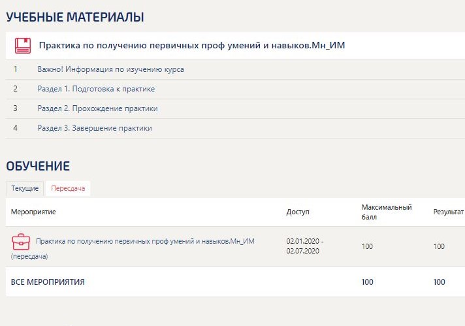The height and width of the screenshot is (326, 465).
Task: Click the red book icon beside course title
Action: [23, 46]
